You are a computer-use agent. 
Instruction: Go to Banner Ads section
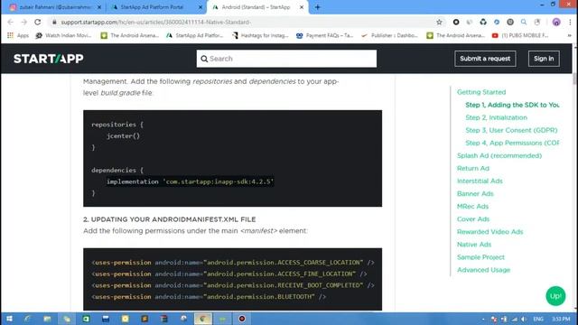coord(475,194)
